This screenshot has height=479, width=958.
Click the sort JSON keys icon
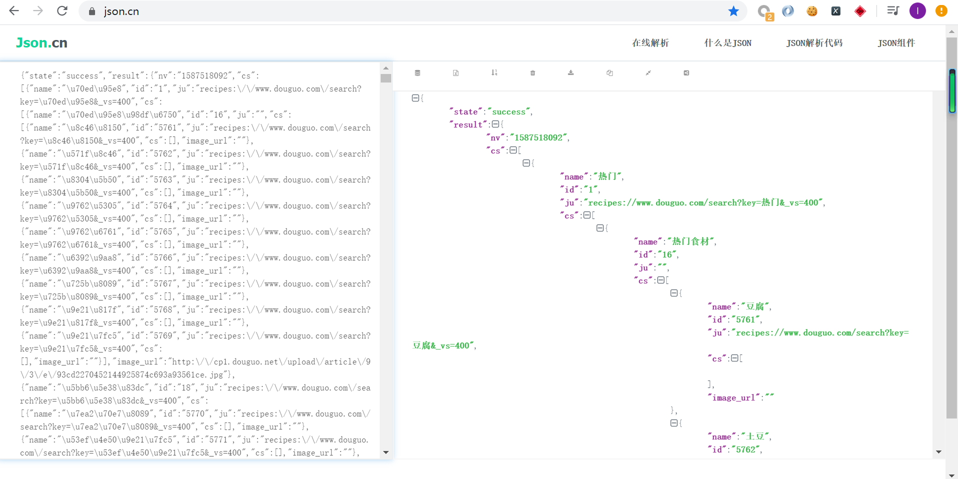point(494,73)
